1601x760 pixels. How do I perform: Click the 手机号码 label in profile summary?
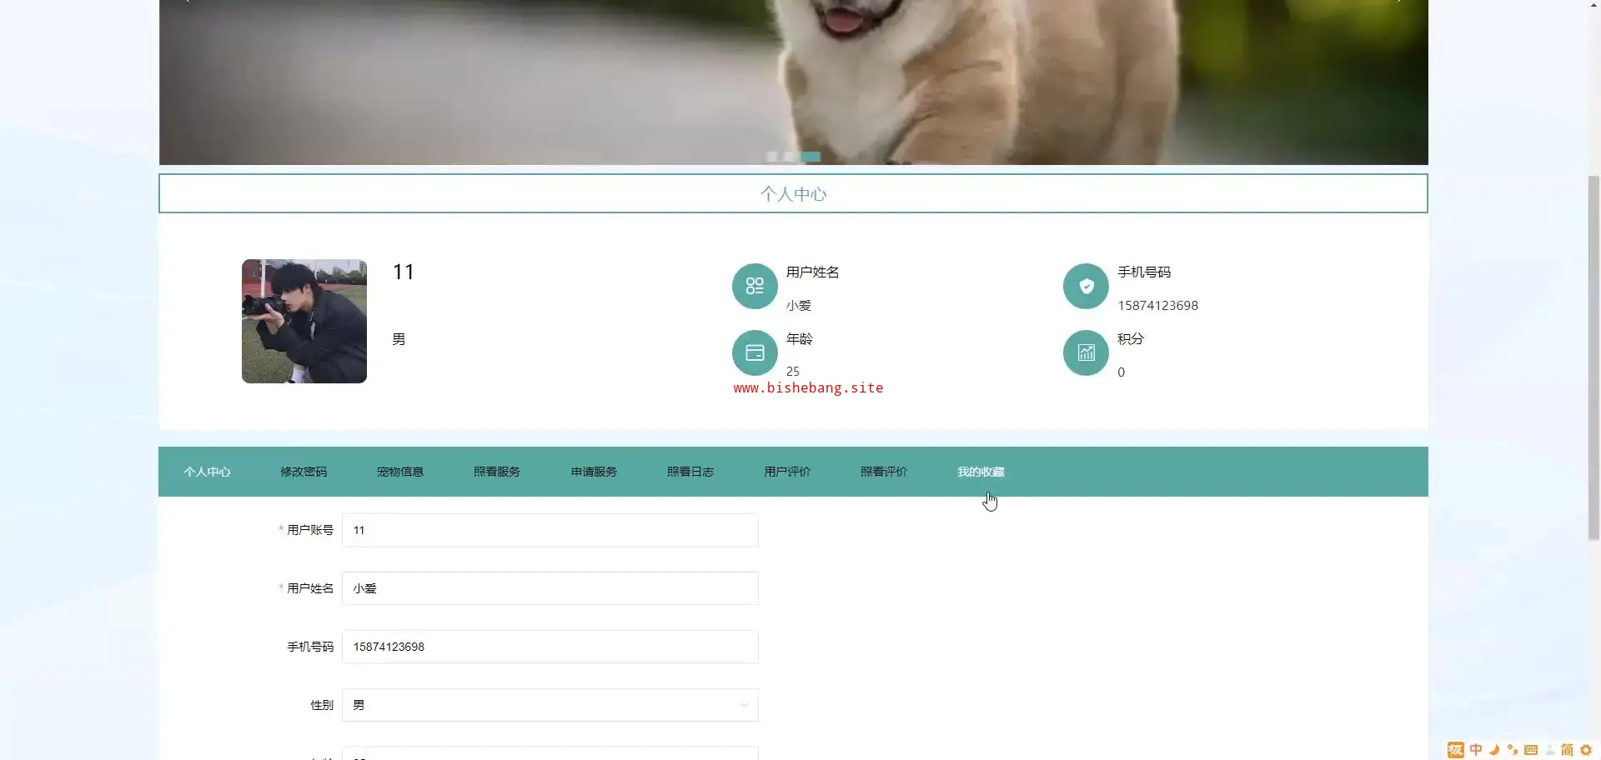coord(1144,272)
